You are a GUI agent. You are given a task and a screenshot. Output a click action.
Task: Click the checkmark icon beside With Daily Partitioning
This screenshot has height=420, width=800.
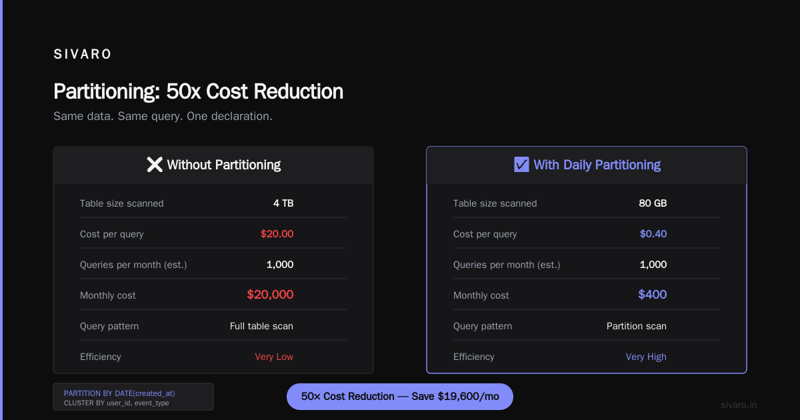(x=521, y=165)
